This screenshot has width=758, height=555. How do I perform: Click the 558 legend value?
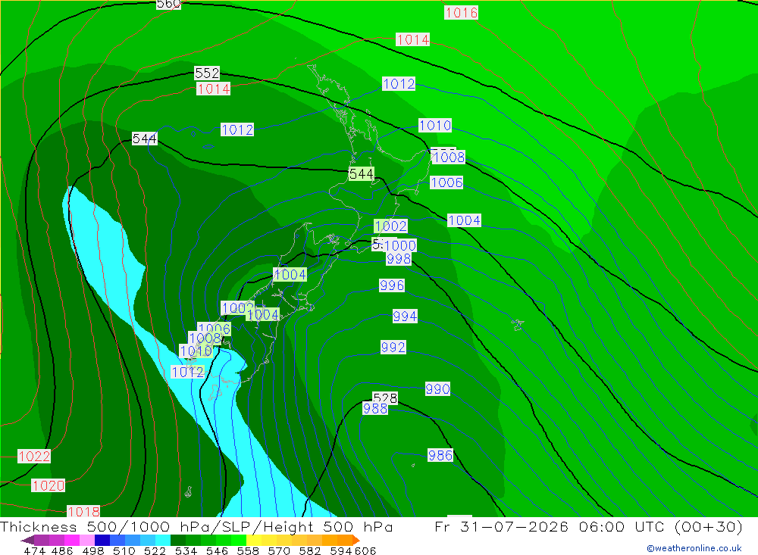tap(248, 550)
